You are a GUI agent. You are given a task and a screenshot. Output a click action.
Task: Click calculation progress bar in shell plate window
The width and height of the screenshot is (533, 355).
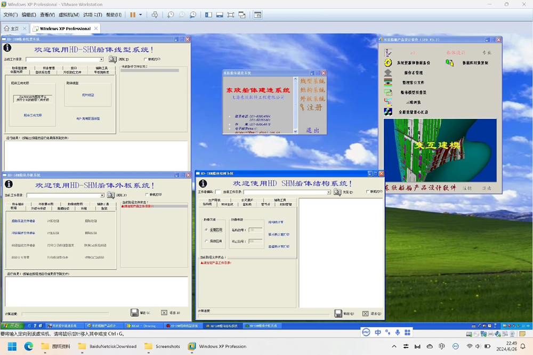click(x=65, y=314)
